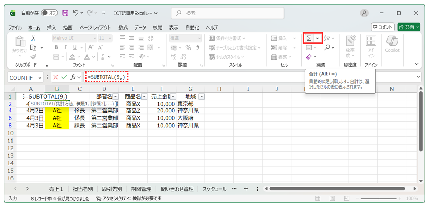This screenshot has height=207, width=429.
Task: Open the 数式 ribbon tab
Action: pos(123,27)
